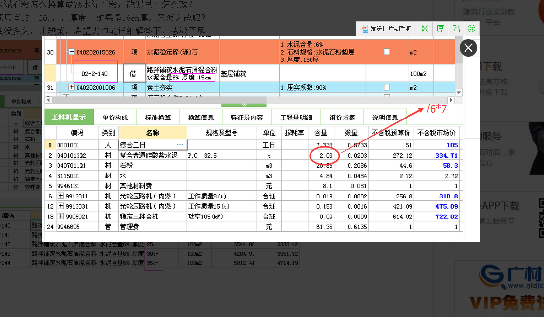Open the 组价方案 tab
Image resolution: width=544 pixels, height=317 pixels.
pyautogui.click(x=342, y=118)
